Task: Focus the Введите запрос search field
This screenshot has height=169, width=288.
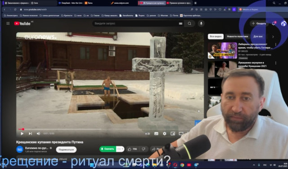Action: [135, 23]
